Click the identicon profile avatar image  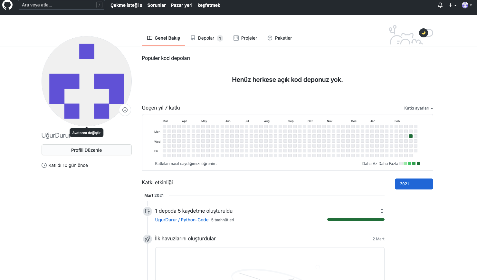[x=86, y=81]
